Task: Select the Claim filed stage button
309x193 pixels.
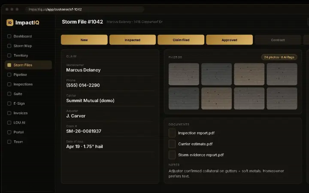Action: tap(181, 40)
